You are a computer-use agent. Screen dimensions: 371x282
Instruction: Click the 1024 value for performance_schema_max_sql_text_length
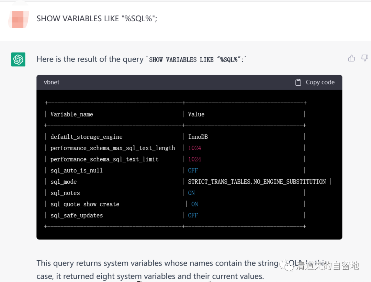pos(194,148)
